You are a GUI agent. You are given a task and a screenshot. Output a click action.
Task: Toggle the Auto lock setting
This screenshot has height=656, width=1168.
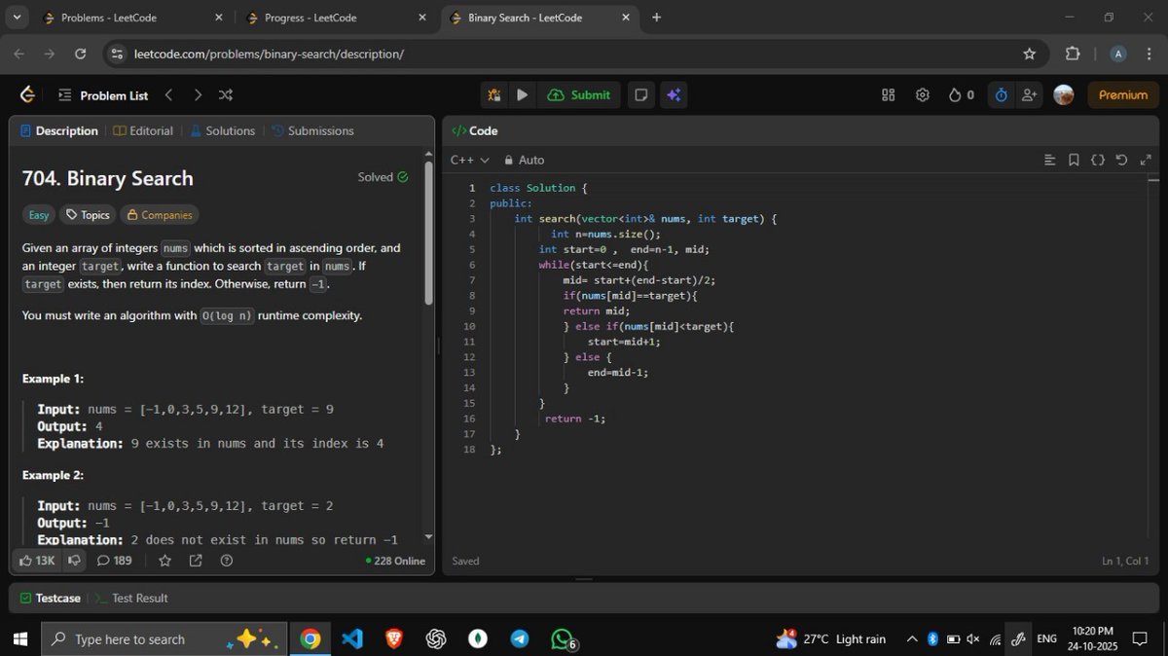click(x=525, y=160)
